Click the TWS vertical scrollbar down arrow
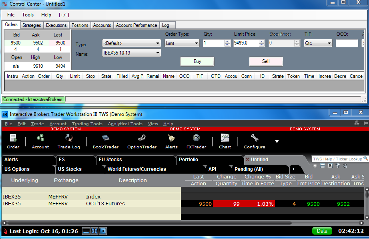This screenshot has height=239, width=369. (367, 217)
